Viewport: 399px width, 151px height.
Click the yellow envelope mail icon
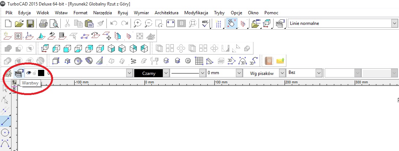coord(281,61)
